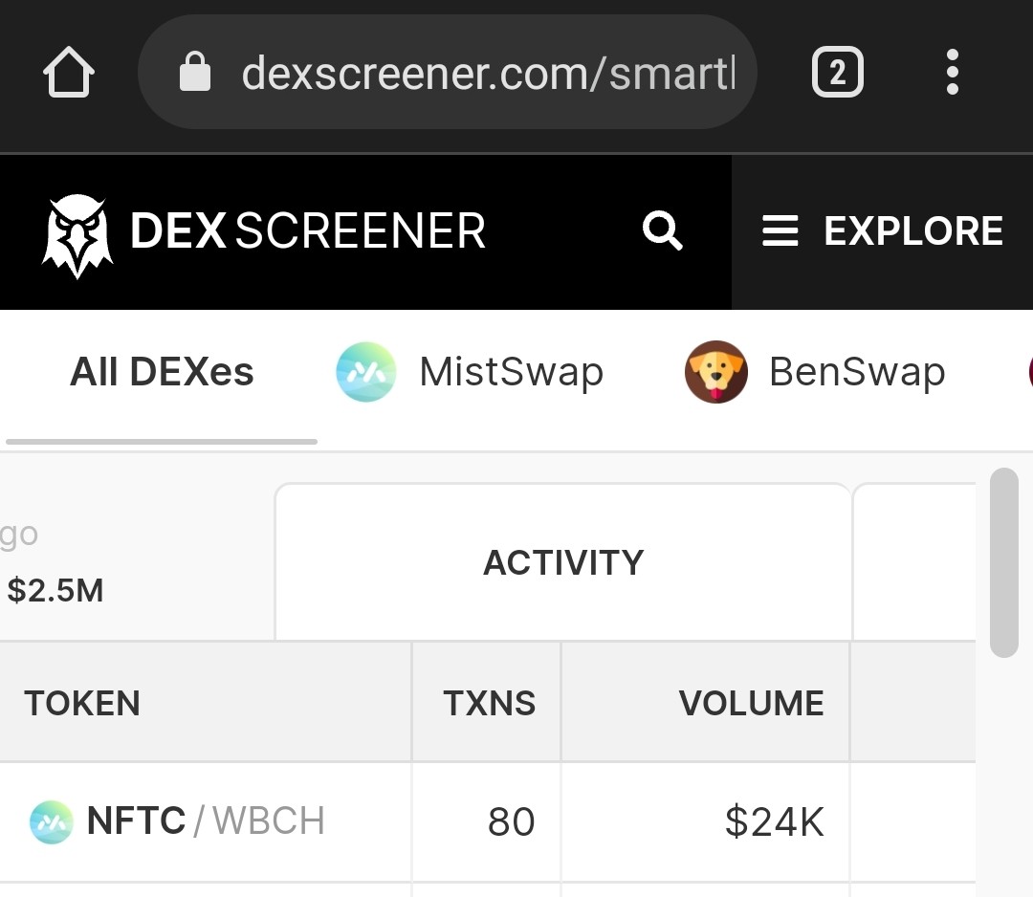The height and width of the screenshot is (897, 1033).
Task: Sort by the TXNS column header
Action: [489, 703]
